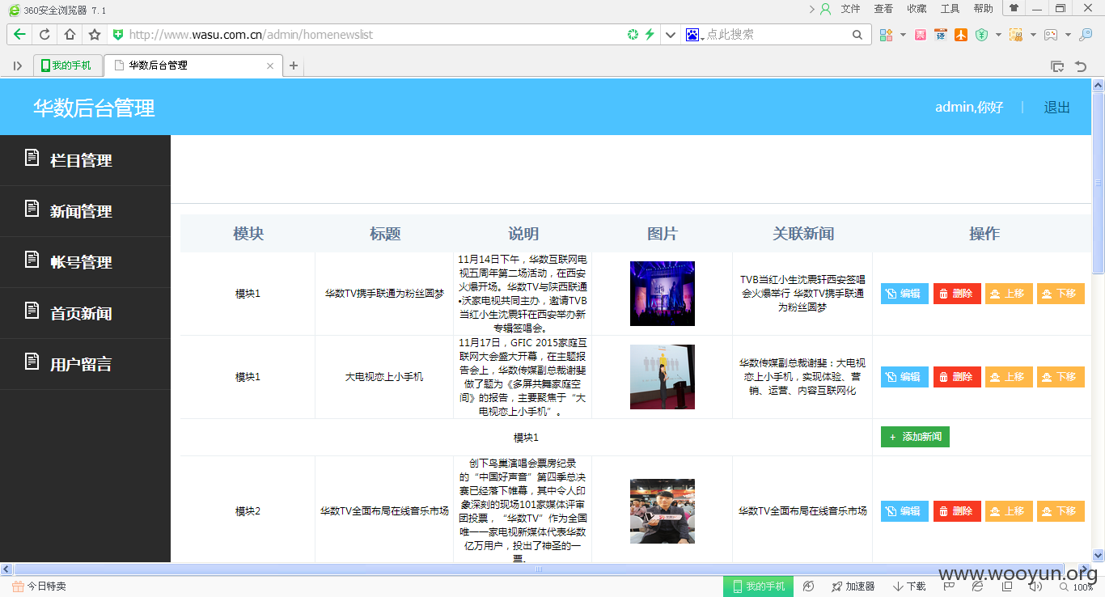This screenshot has width=1105, height=597.
Task: Open the browser home page icon
Action: pos(70,35)
